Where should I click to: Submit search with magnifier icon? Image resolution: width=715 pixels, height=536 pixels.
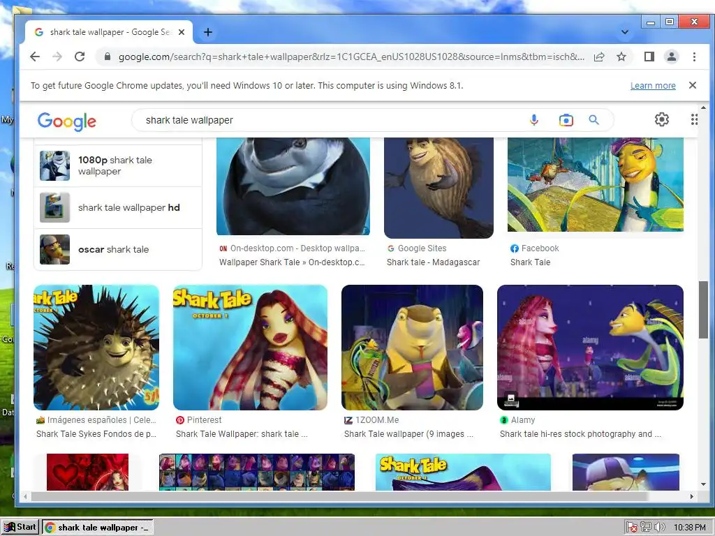point(594,120)
